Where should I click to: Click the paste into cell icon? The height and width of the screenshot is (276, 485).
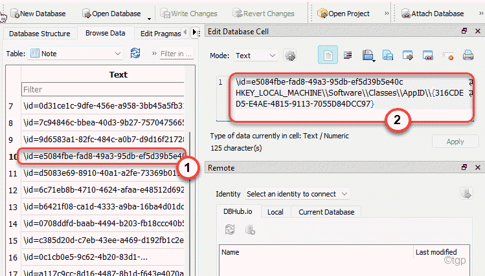coord(428,55)
